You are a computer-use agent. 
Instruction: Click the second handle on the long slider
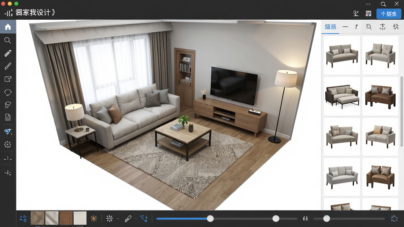pyautogui.click(x=276, y=218)
